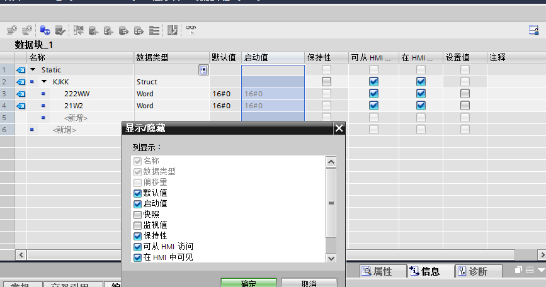Collapse the bottom panel with down arrow
The image size is (546, 287).
point(541,270)
